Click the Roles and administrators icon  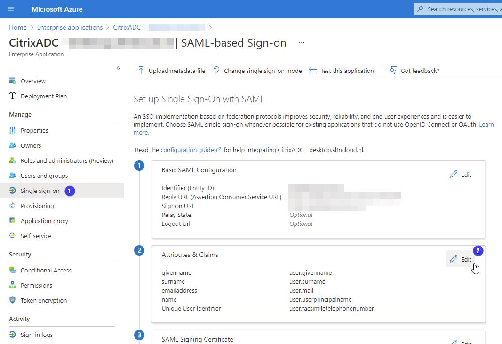coord(12,160)
